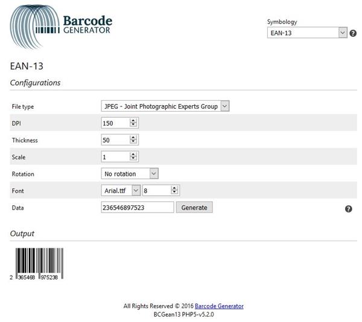This screenshot has height=322, width=362.
Task: Increase font size with up arrow
Action: click(174, 188)
